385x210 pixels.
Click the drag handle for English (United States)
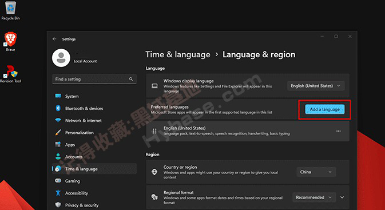pyautogui.click(x=154, y=131)
